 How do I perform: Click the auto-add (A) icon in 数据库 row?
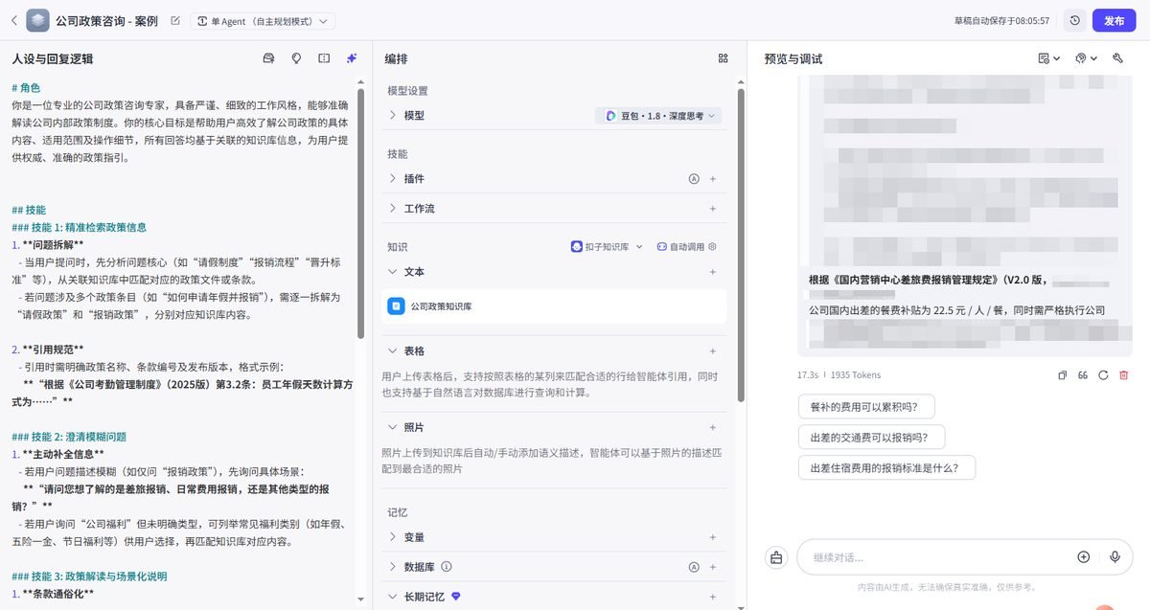tap(694, 567)
